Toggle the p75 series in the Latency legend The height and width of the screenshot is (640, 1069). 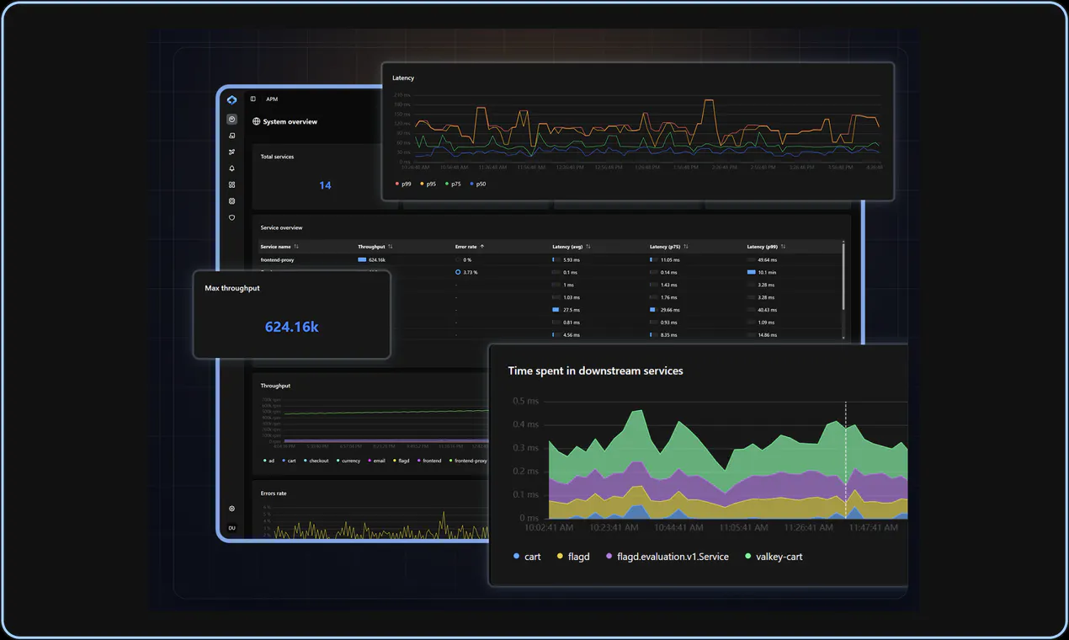pyautogui.click(x=453, y=184)
